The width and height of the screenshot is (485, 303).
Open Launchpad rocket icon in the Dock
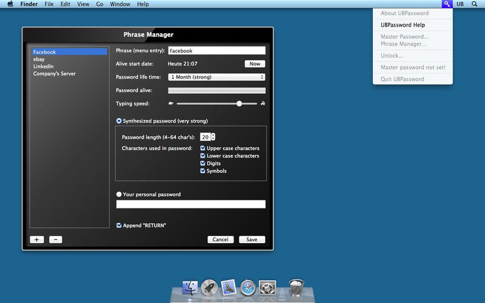point(209,287)
